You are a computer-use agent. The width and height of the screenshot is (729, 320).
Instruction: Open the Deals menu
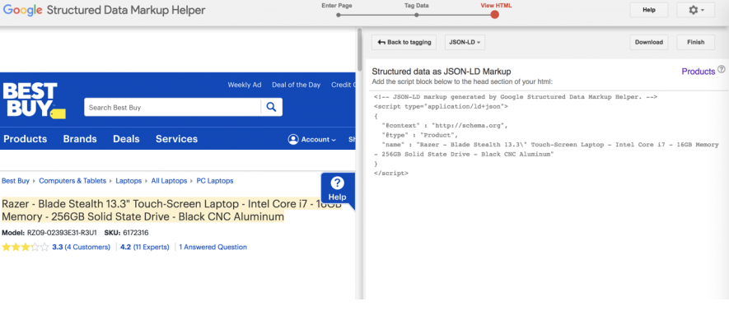click(126, 139)
